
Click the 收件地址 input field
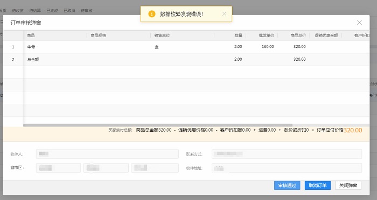click(287, 168)
